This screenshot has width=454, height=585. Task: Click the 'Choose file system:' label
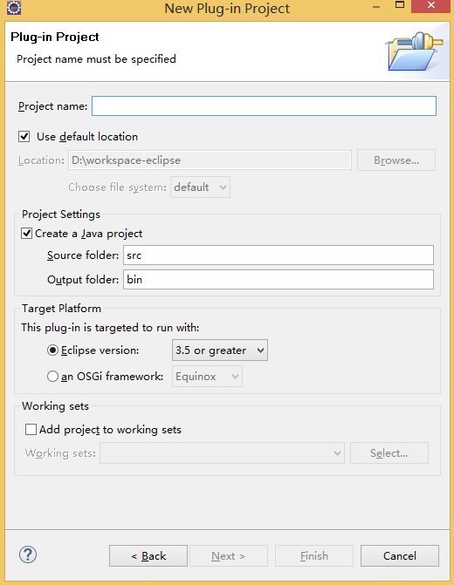point(117,187)
